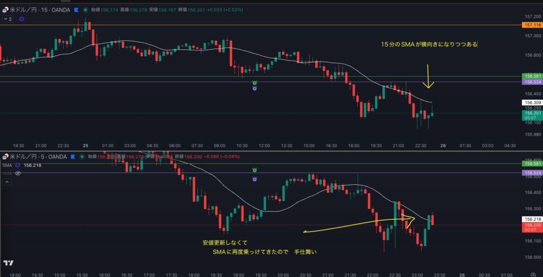Click the +0.025 (+0.02%) change value
The width and height of the screenshot is (543, 277).
pos(225,10)
